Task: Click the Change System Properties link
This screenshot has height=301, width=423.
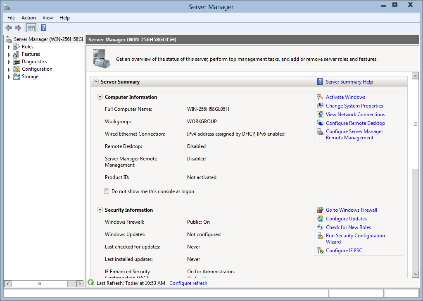Action: coord(354,106)
